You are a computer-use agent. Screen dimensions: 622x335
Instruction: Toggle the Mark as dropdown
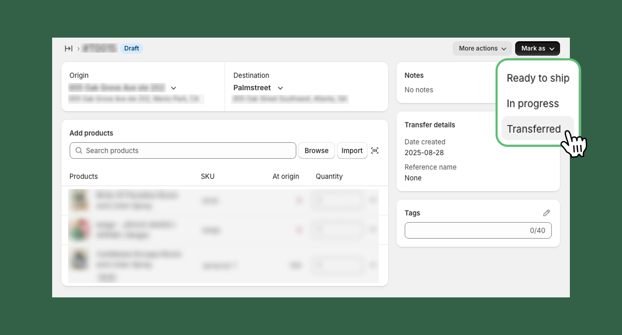pos(537,48)
